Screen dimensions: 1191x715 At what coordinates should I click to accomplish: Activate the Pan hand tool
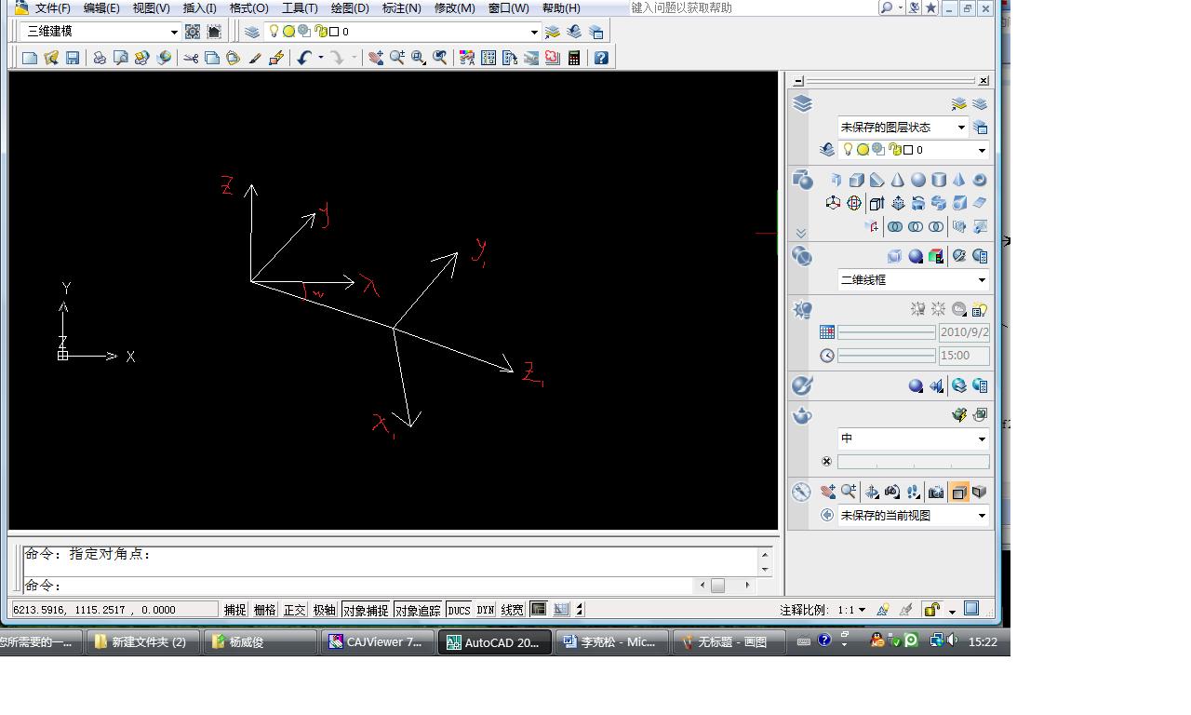click(x=376, y=58)
